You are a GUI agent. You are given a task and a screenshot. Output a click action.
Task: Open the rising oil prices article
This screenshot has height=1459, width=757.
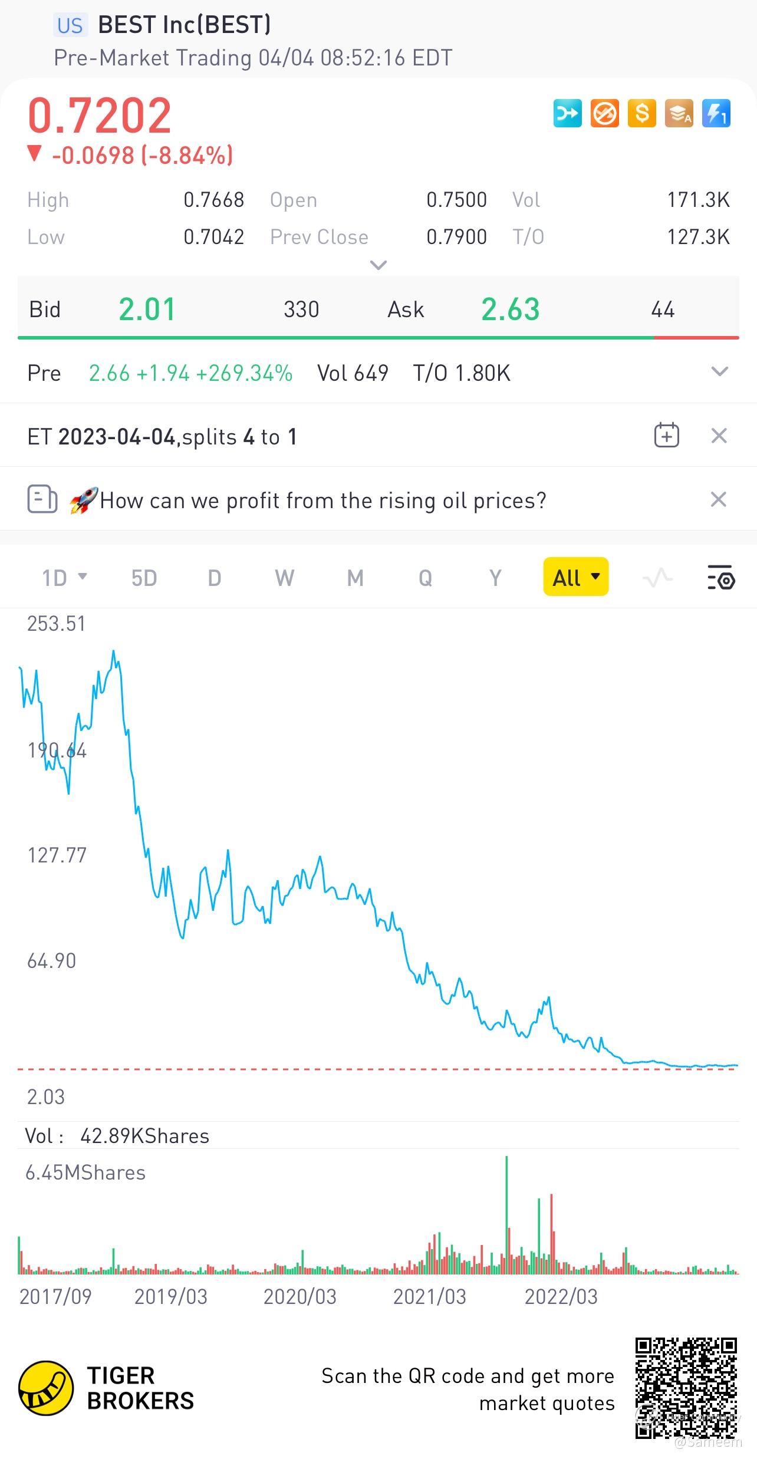tap(322, 500)
